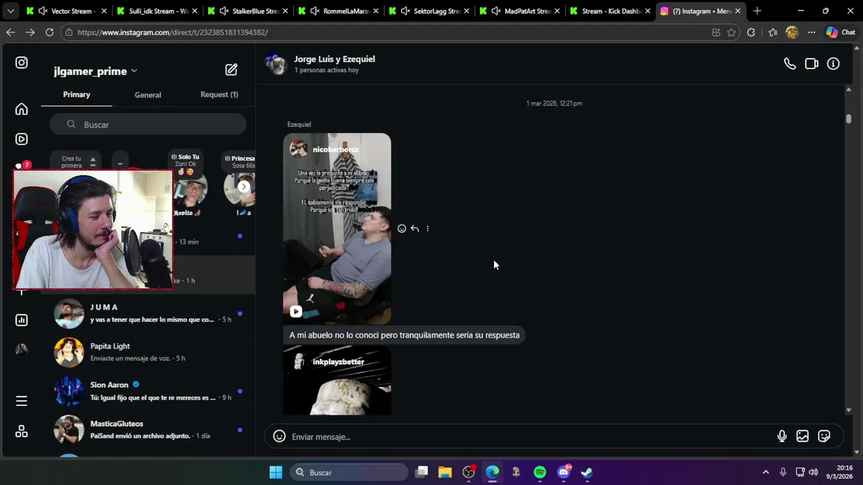863x485 pixels.
Task: Open the Sion Aaron conversation
Action: coord(148,391)
